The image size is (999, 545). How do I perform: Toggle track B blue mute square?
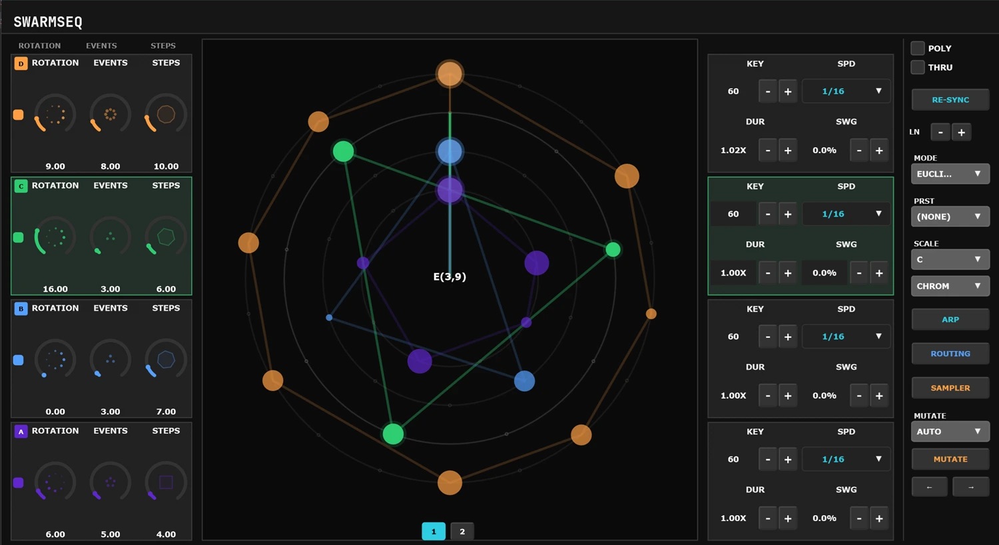(x=19, y=360)
